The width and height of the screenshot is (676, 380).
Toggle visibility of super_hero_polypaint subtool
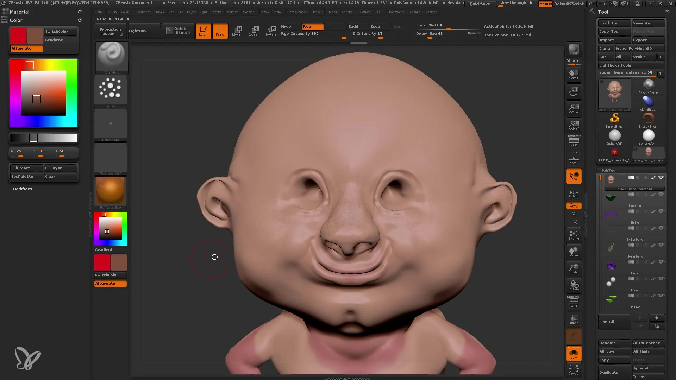point(662,177)
